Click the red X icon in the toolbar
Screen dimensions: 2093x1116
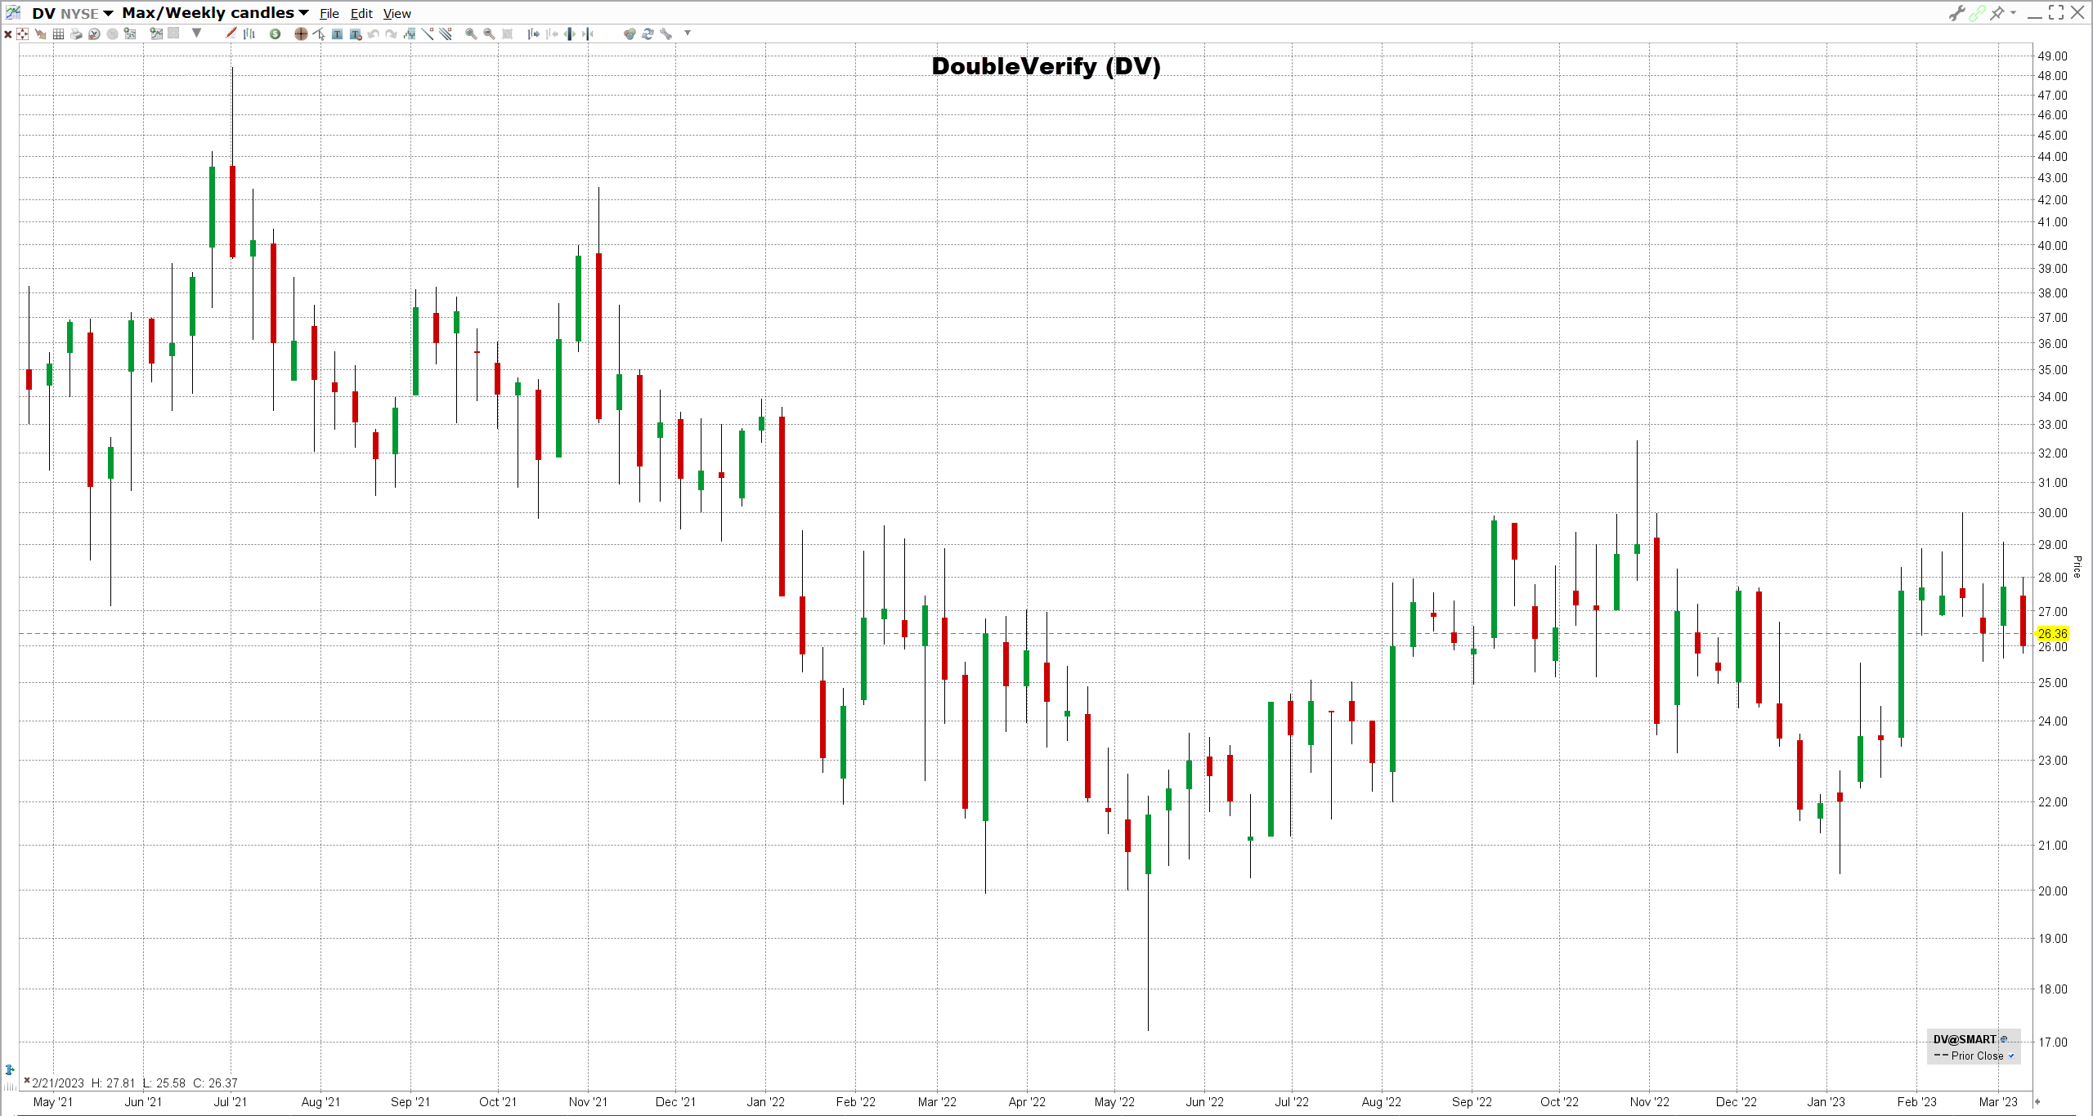tap(8, 34)
